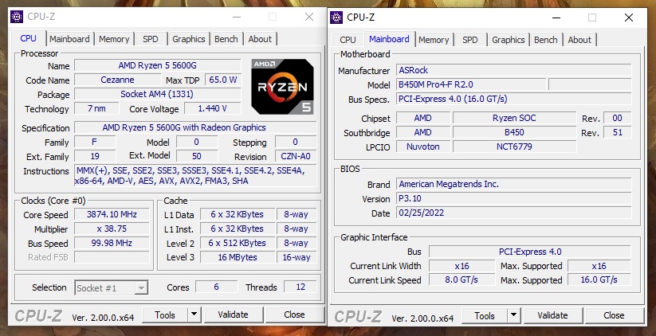Click Threads value 12
Image resolution: width=656 pixels, height=336 pixels.
point(301,287)
